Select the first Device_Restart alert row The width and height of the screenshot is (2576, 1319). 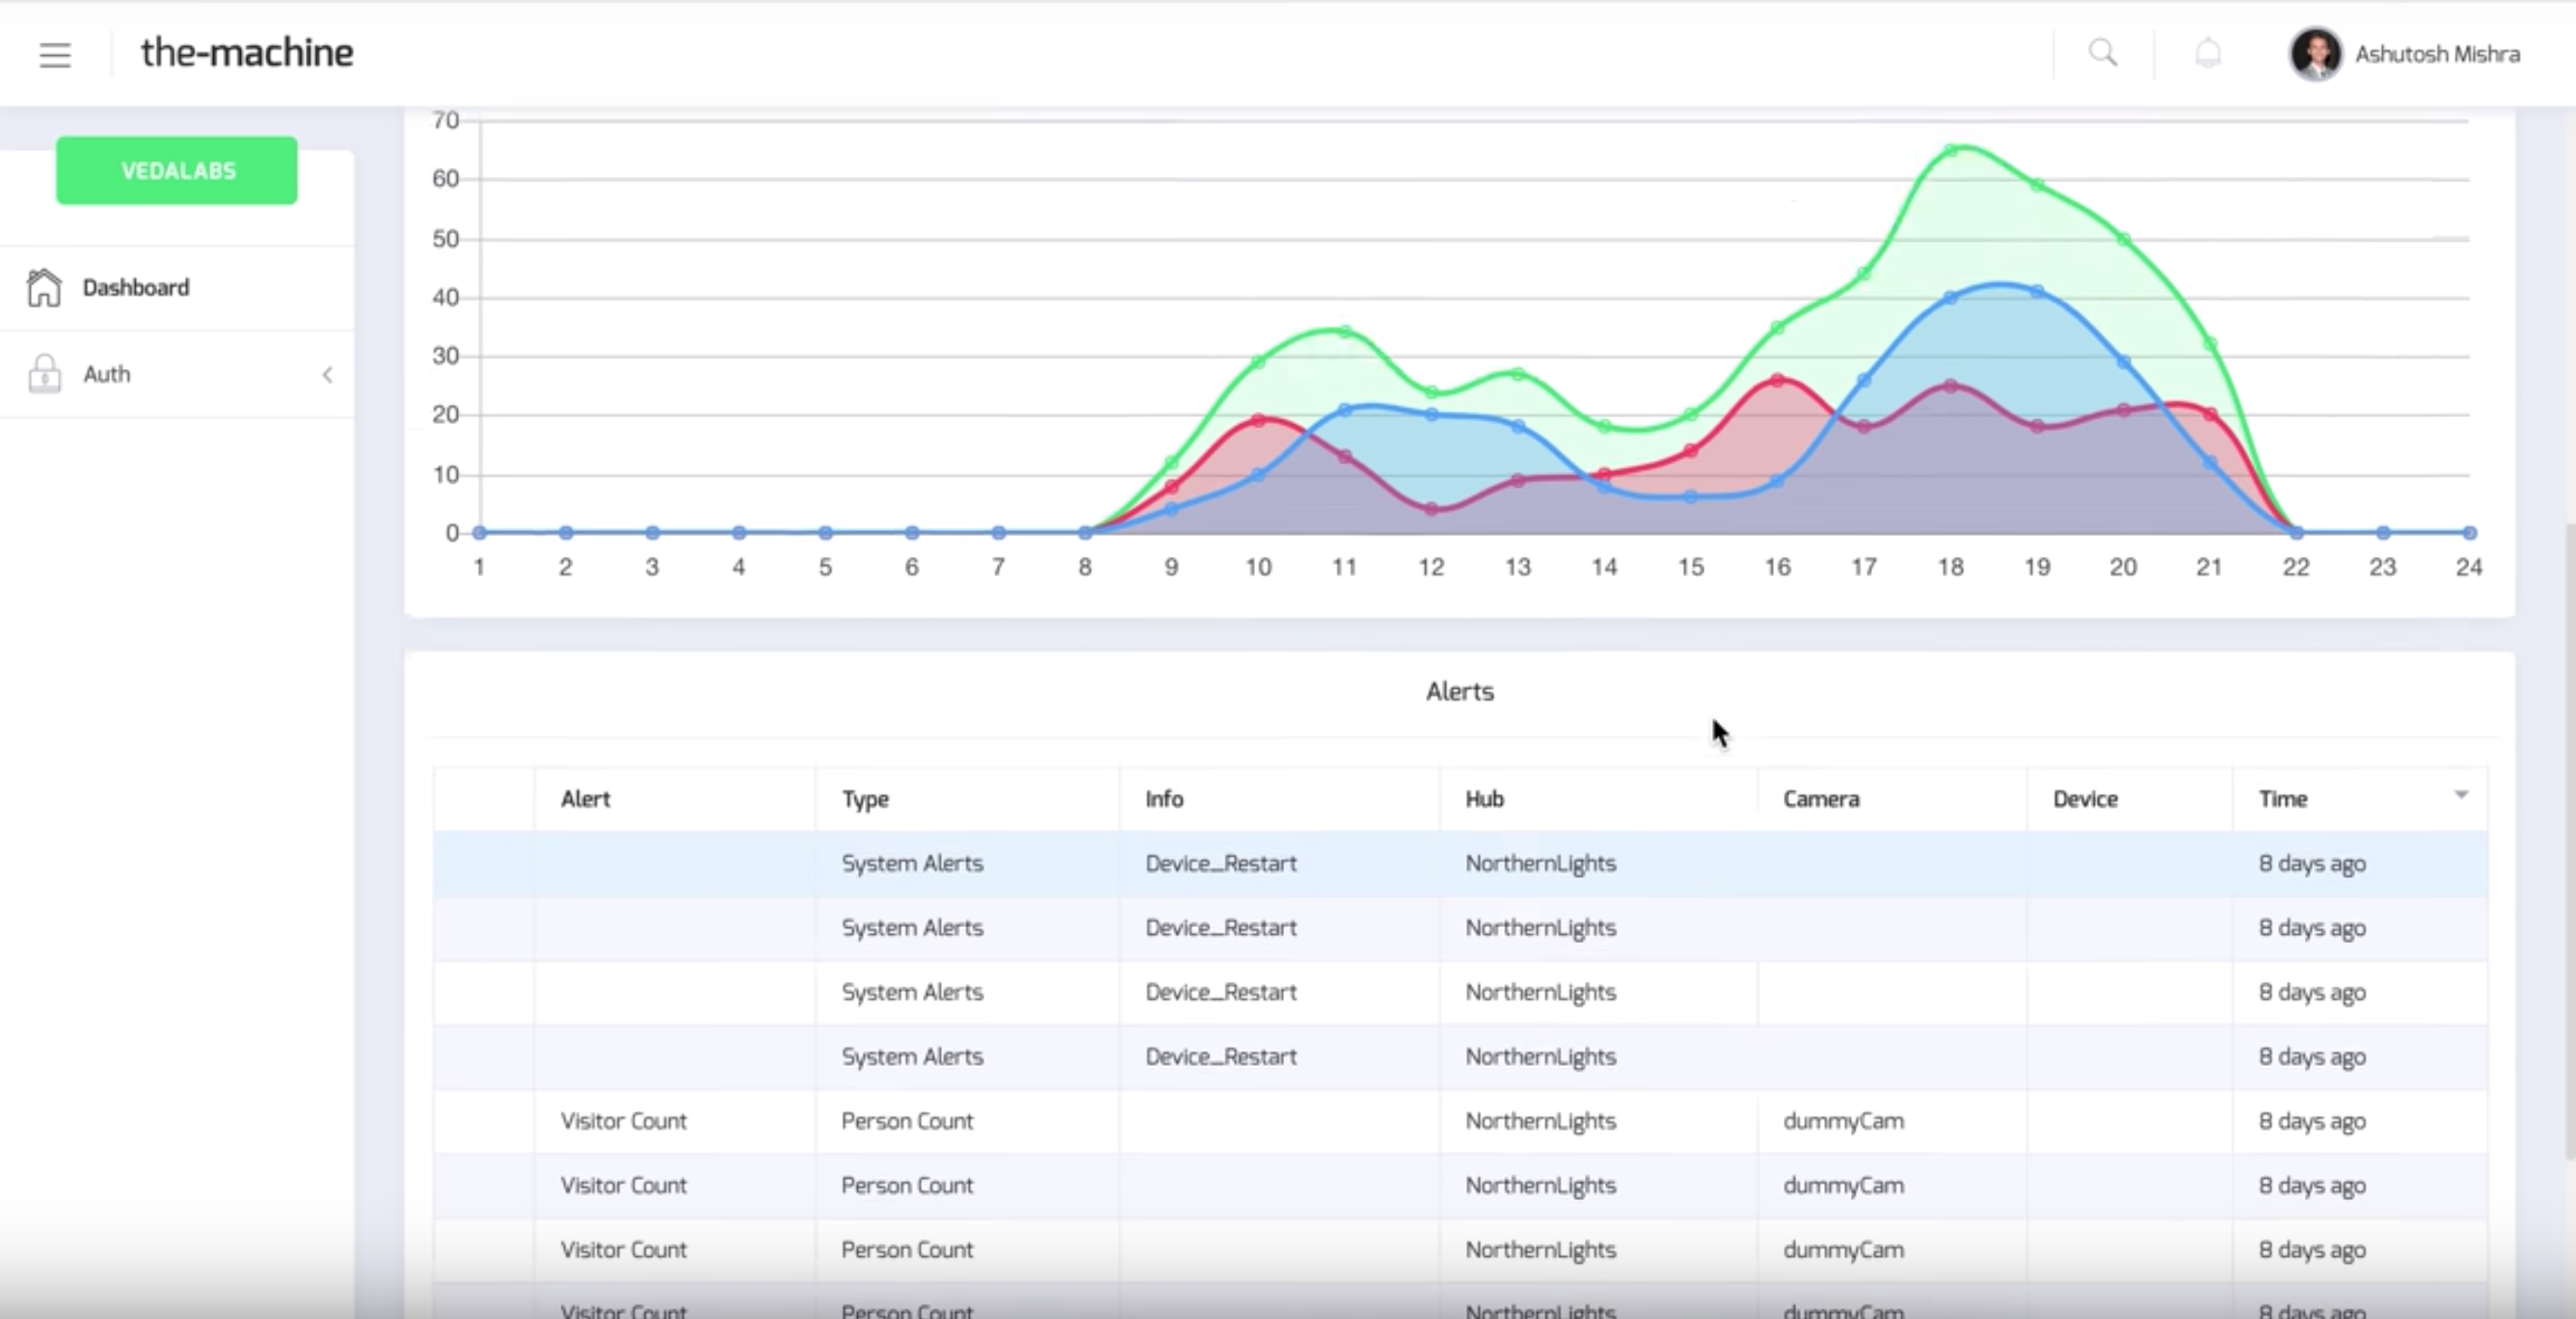click(x=1220, y=863)
